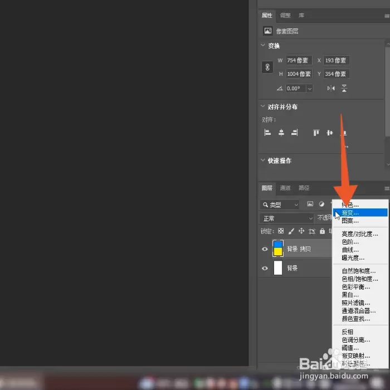
Task: Choose 色彩平衡... from the menu
Action: click(360, 287)
